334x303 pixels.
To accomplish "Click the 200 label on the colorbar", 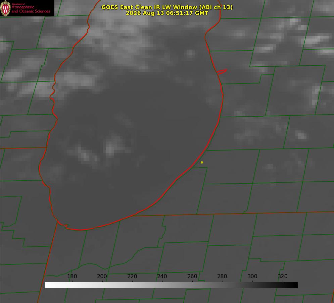I will (x=102, y=276).
